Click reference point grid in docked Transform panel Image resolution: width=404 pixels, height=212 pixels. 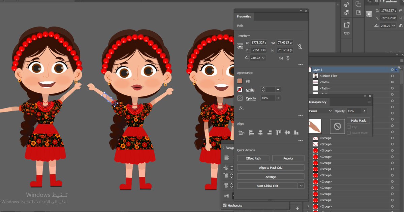point(369,14)
